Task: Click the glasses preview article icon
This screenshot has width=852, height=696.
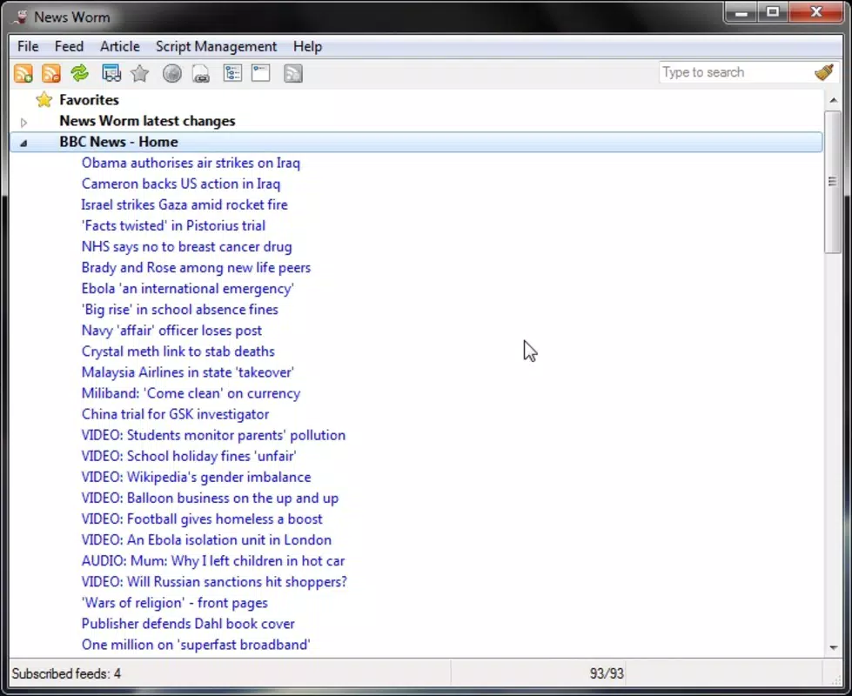Action: pos(111,73)
